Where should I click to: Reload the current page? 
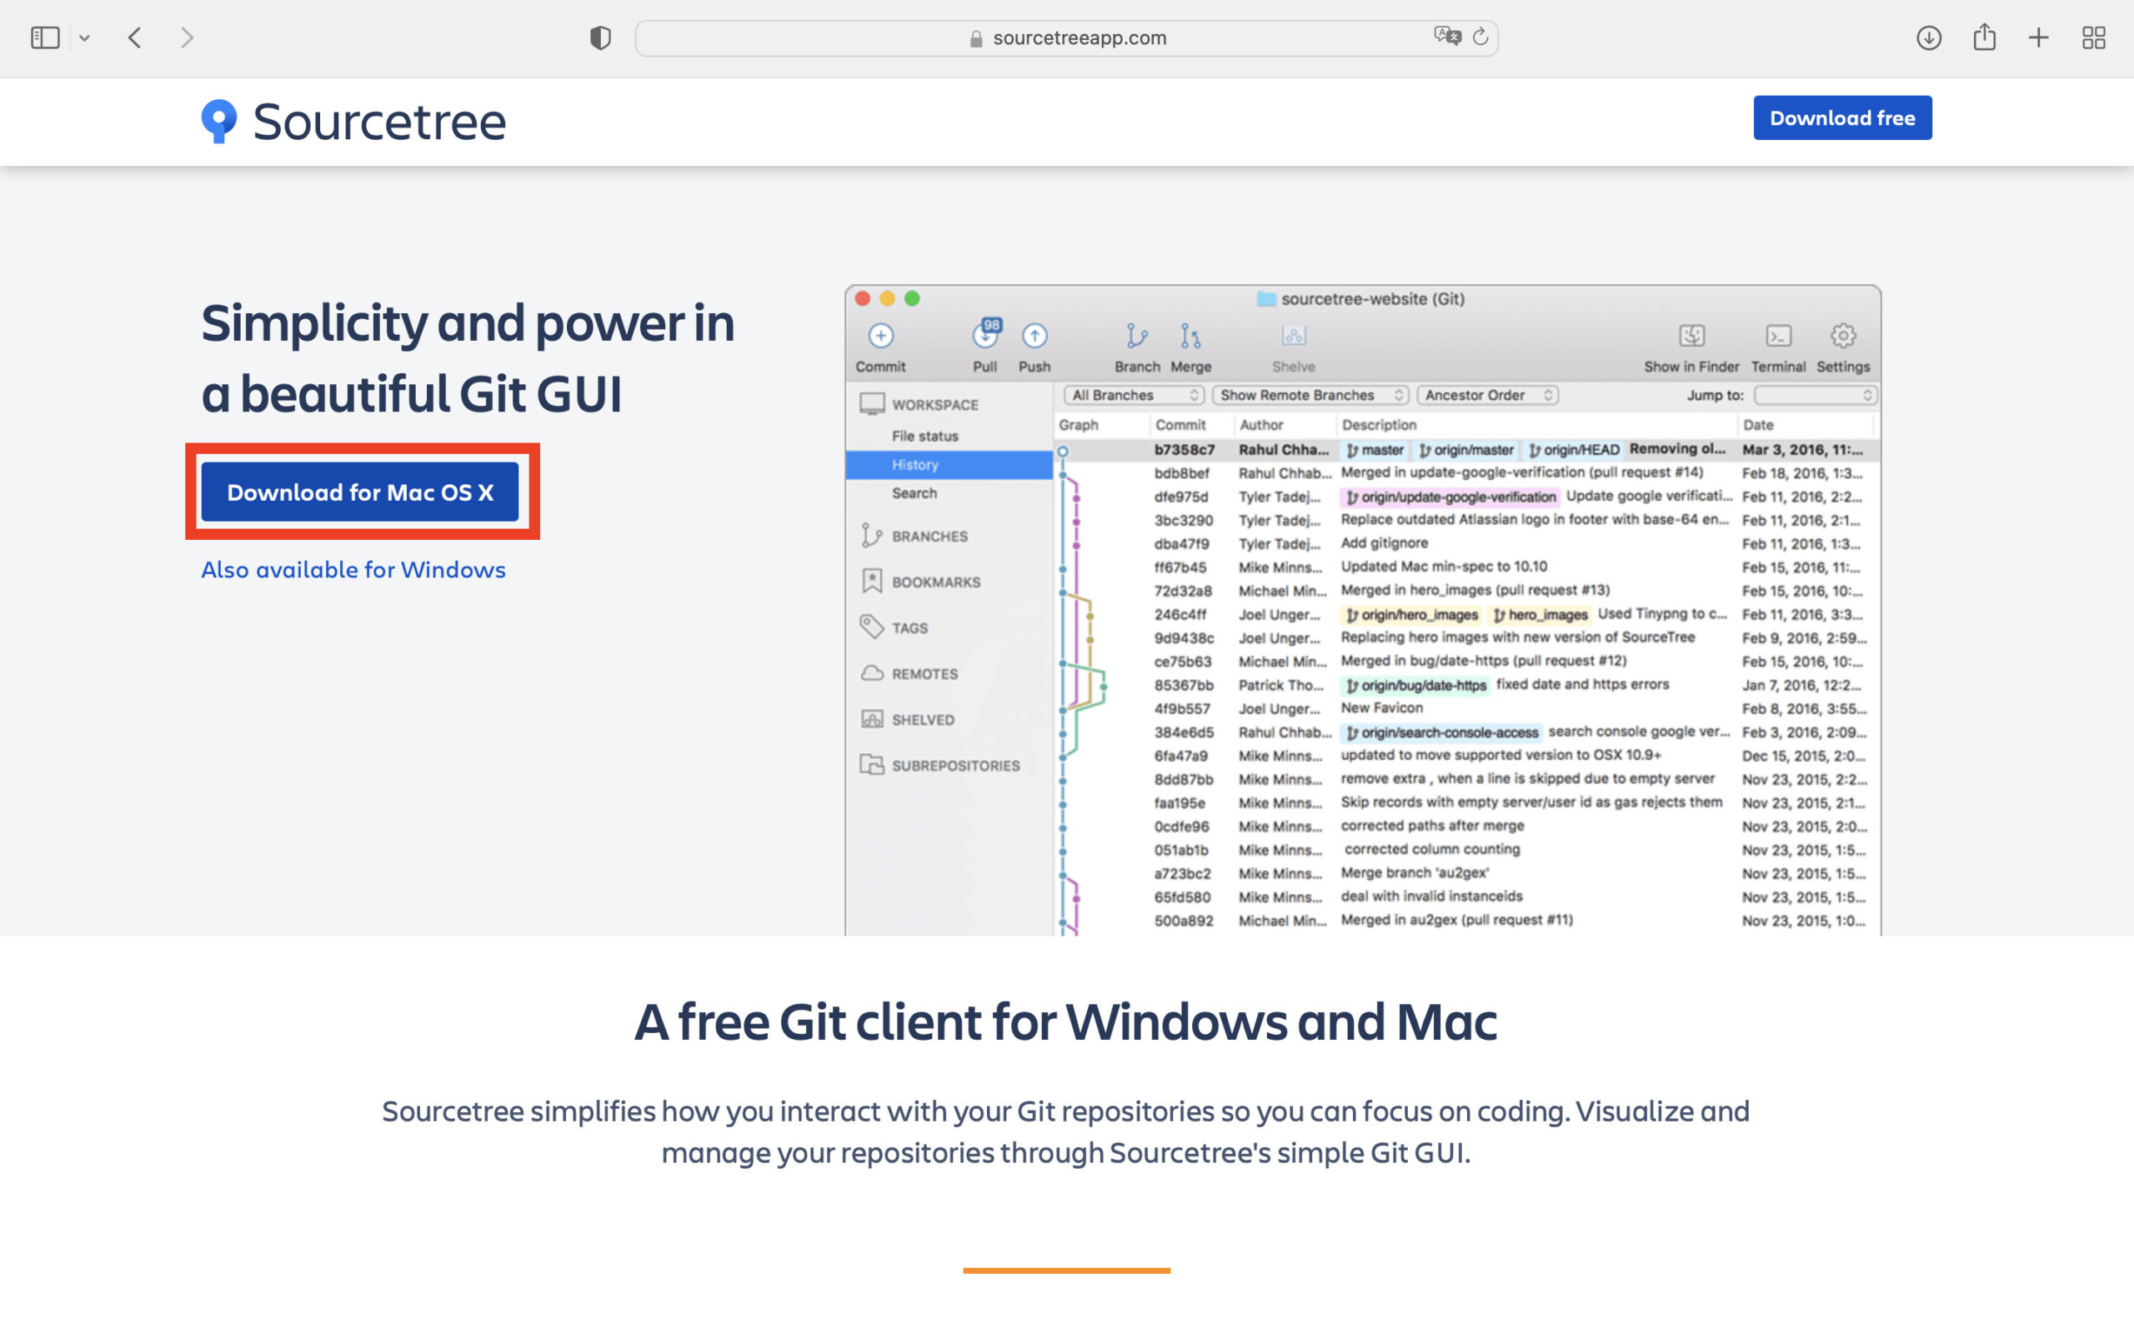[x=1480, y=36]
